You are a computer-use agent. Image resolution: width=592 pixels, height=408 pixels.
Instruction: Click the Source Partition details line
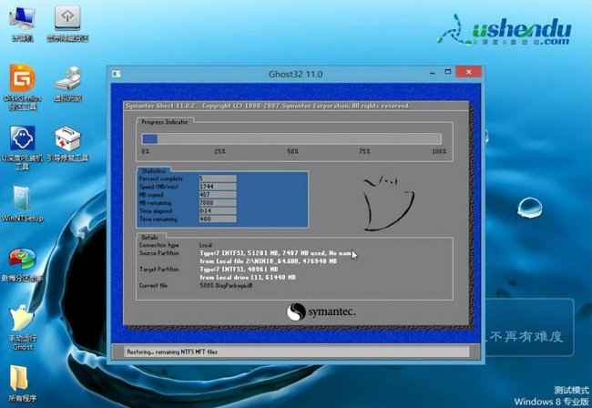click(276, 253)
